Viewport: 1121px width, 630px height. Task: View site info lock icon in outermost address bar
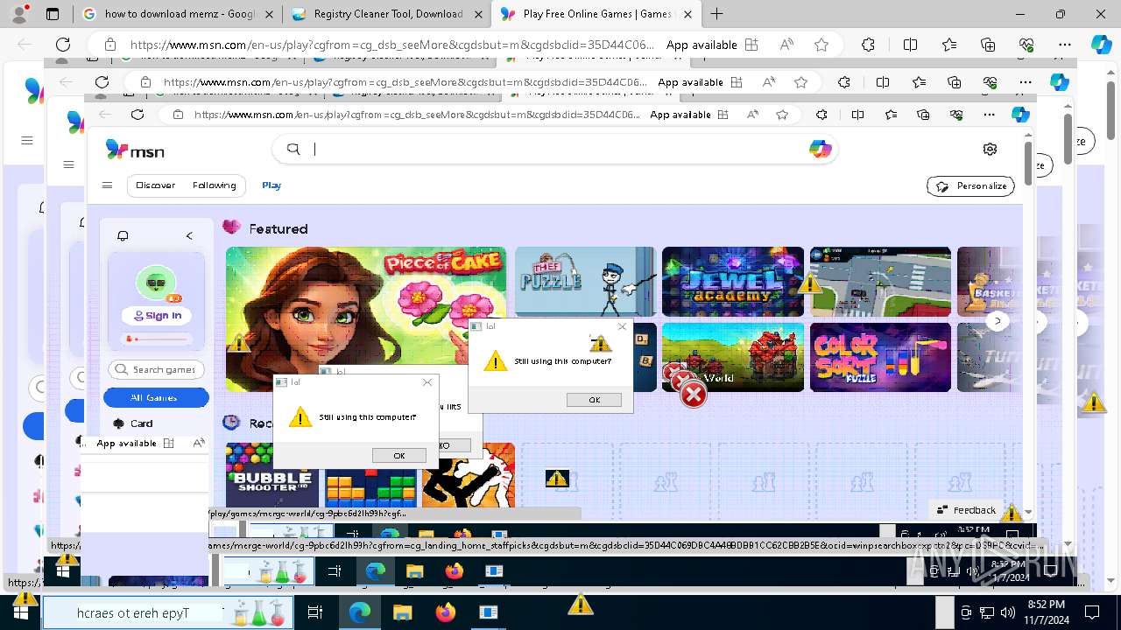tap(109, 45)
